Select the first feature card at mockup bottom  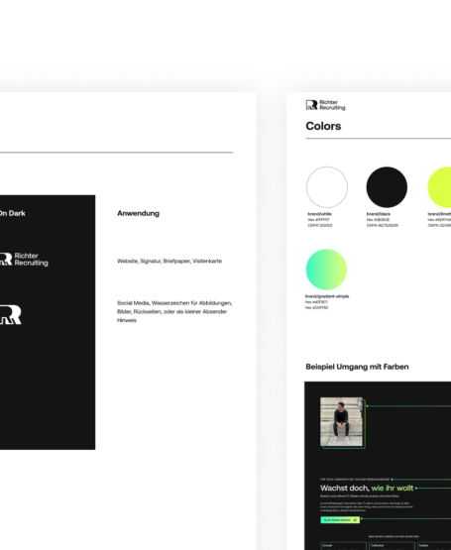click(x=344, y=546)
